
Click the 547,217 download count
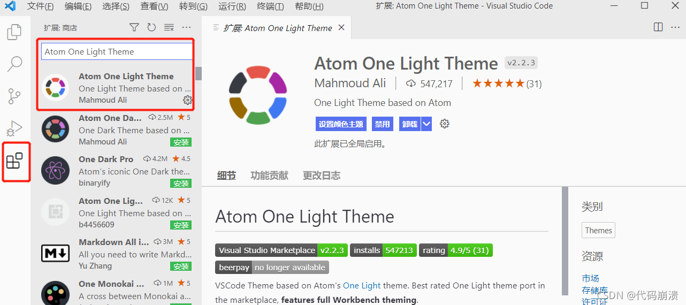click(430, 83)
